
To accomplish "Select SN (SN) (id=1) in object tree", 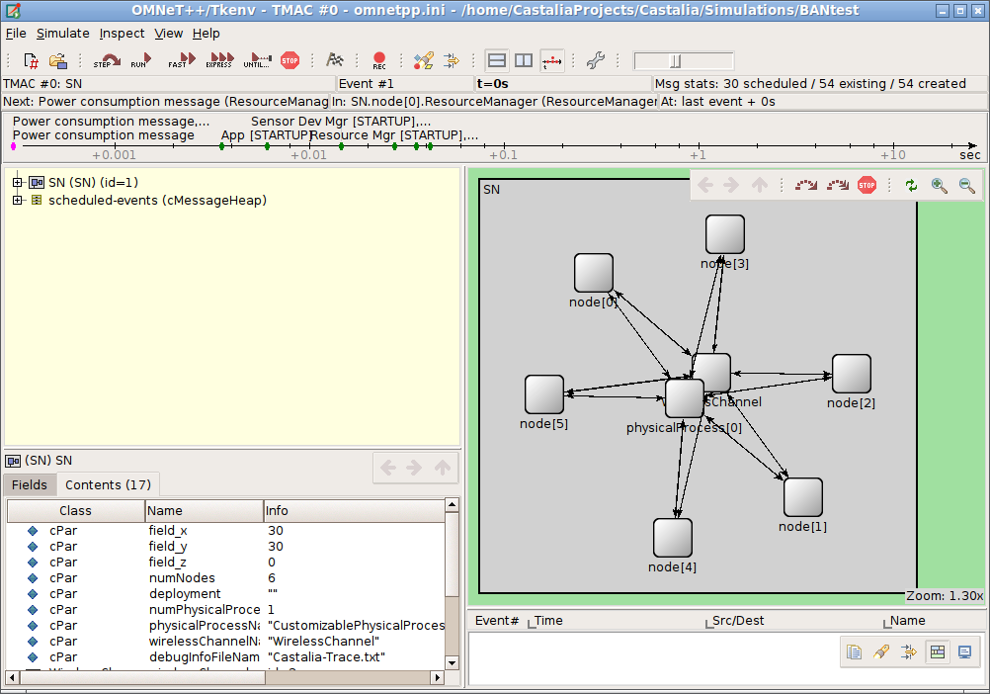I will [x=94, y=183].
